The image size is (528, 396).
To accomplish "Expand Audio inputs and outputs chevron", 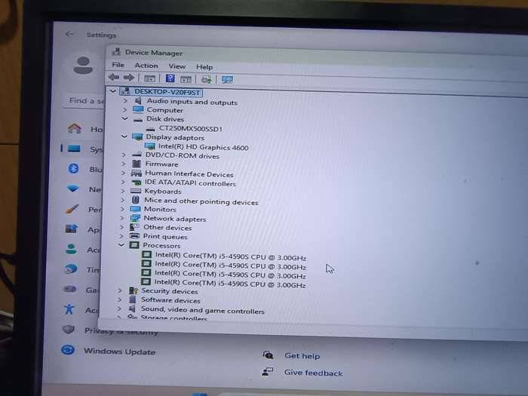I will (125, 100).
